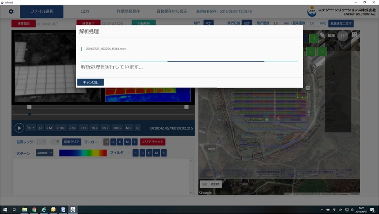Toggle the J filter button
Image resolution: width=379 pixels, height=214 pixels.
pos(142,153)
